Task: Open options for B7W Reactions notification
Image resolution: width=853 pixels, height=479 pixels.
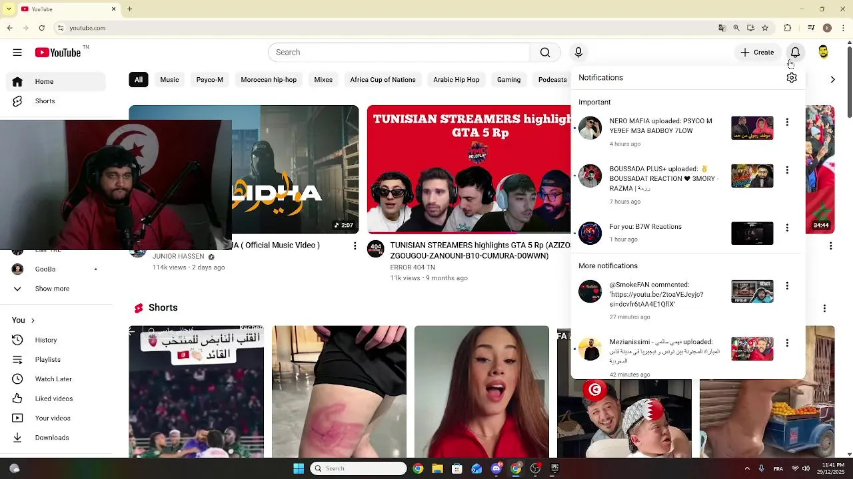Action: click(787, 228)
